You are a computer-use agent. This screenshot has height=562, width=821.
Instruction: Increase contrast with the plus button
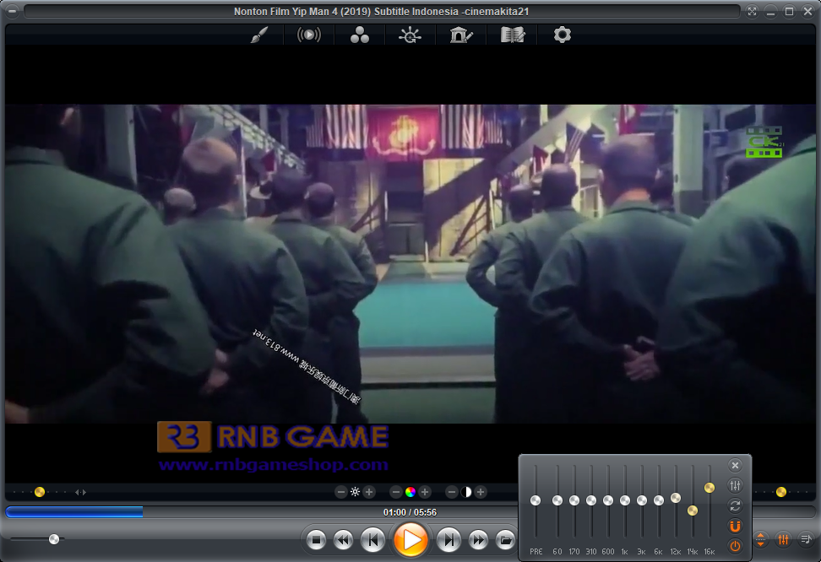[480, 492]
